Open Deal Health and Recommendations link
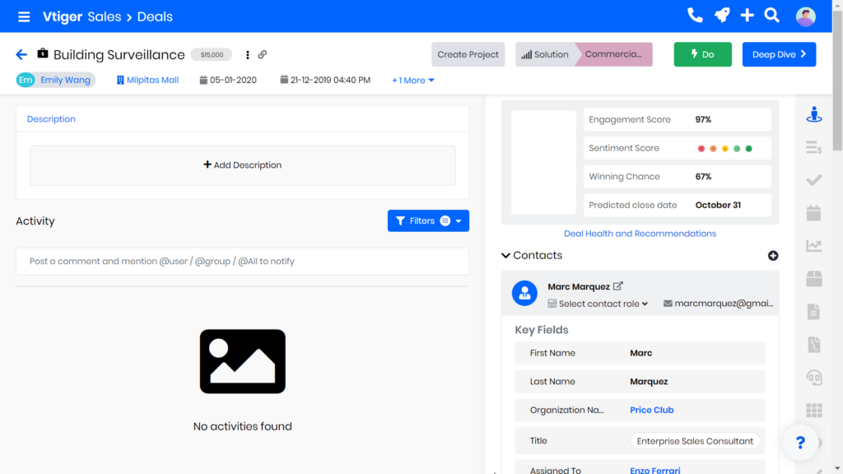The image size is (843, 474). point(640,234)
